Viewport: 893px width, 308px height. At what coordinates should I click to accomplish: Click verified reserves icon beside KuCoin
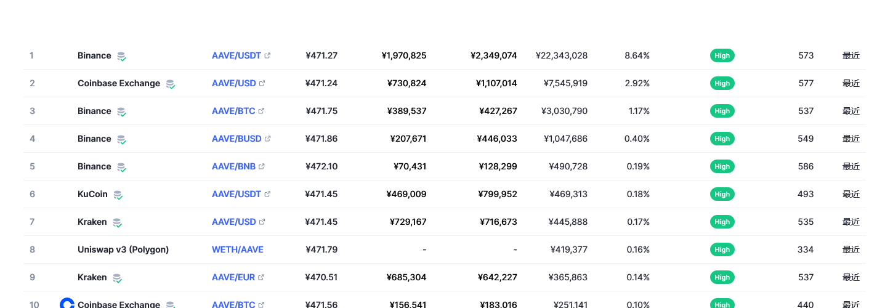pyautogui.click(x=118, y=195)
